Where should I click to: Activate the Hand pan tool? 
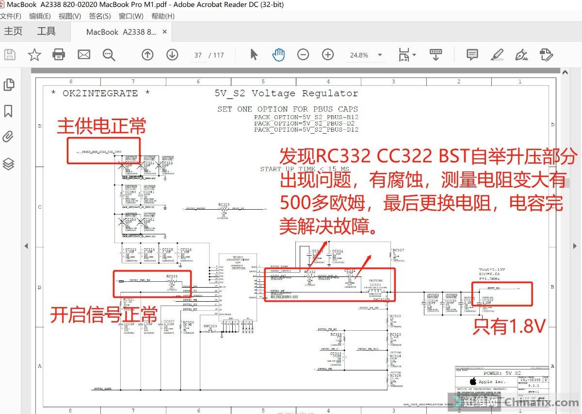(278, 55)
